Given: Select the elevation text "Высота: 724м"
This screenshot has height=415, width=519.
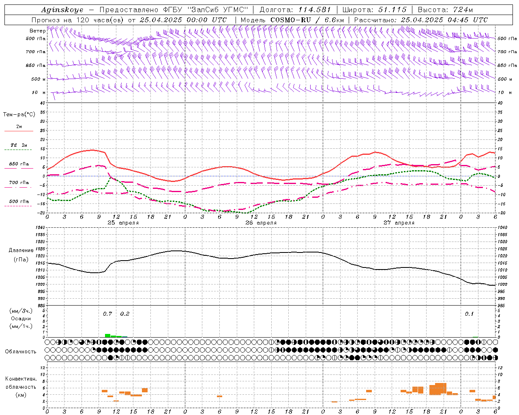Looking at the screenshot, I should (445, 10).
